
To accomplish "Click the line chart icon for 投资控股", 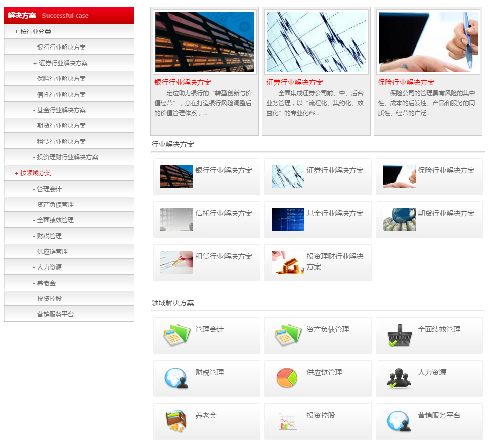I will click(288, 422).
